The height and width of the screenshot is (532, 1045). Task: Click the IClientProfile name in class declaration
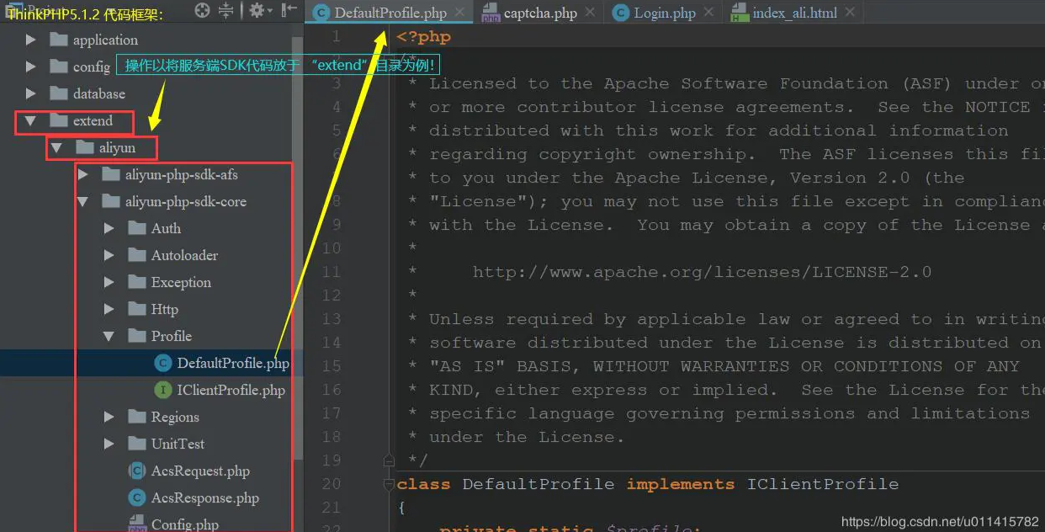click(x=823, y=484)
